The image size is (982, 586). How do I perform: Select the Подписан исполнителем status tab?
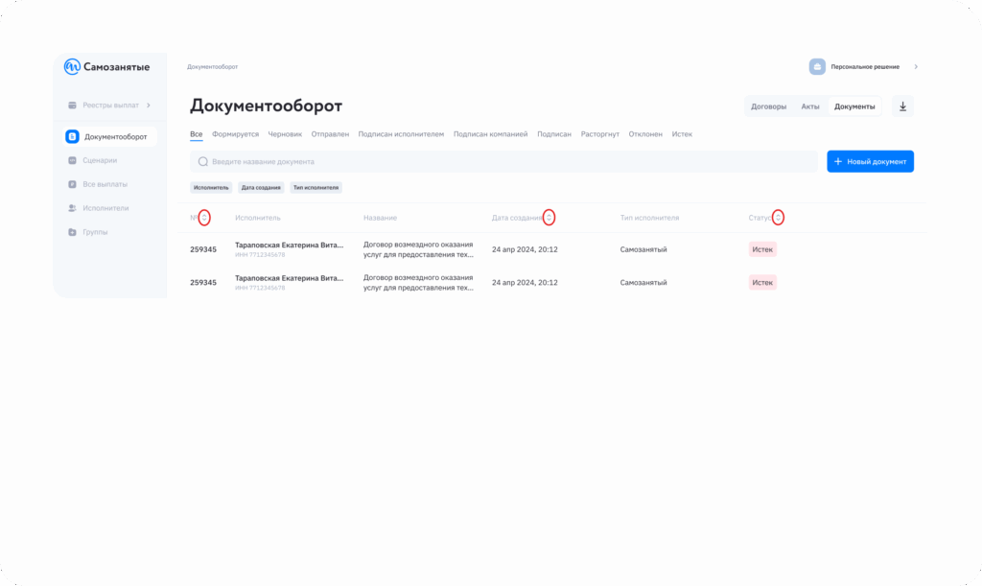401,134
